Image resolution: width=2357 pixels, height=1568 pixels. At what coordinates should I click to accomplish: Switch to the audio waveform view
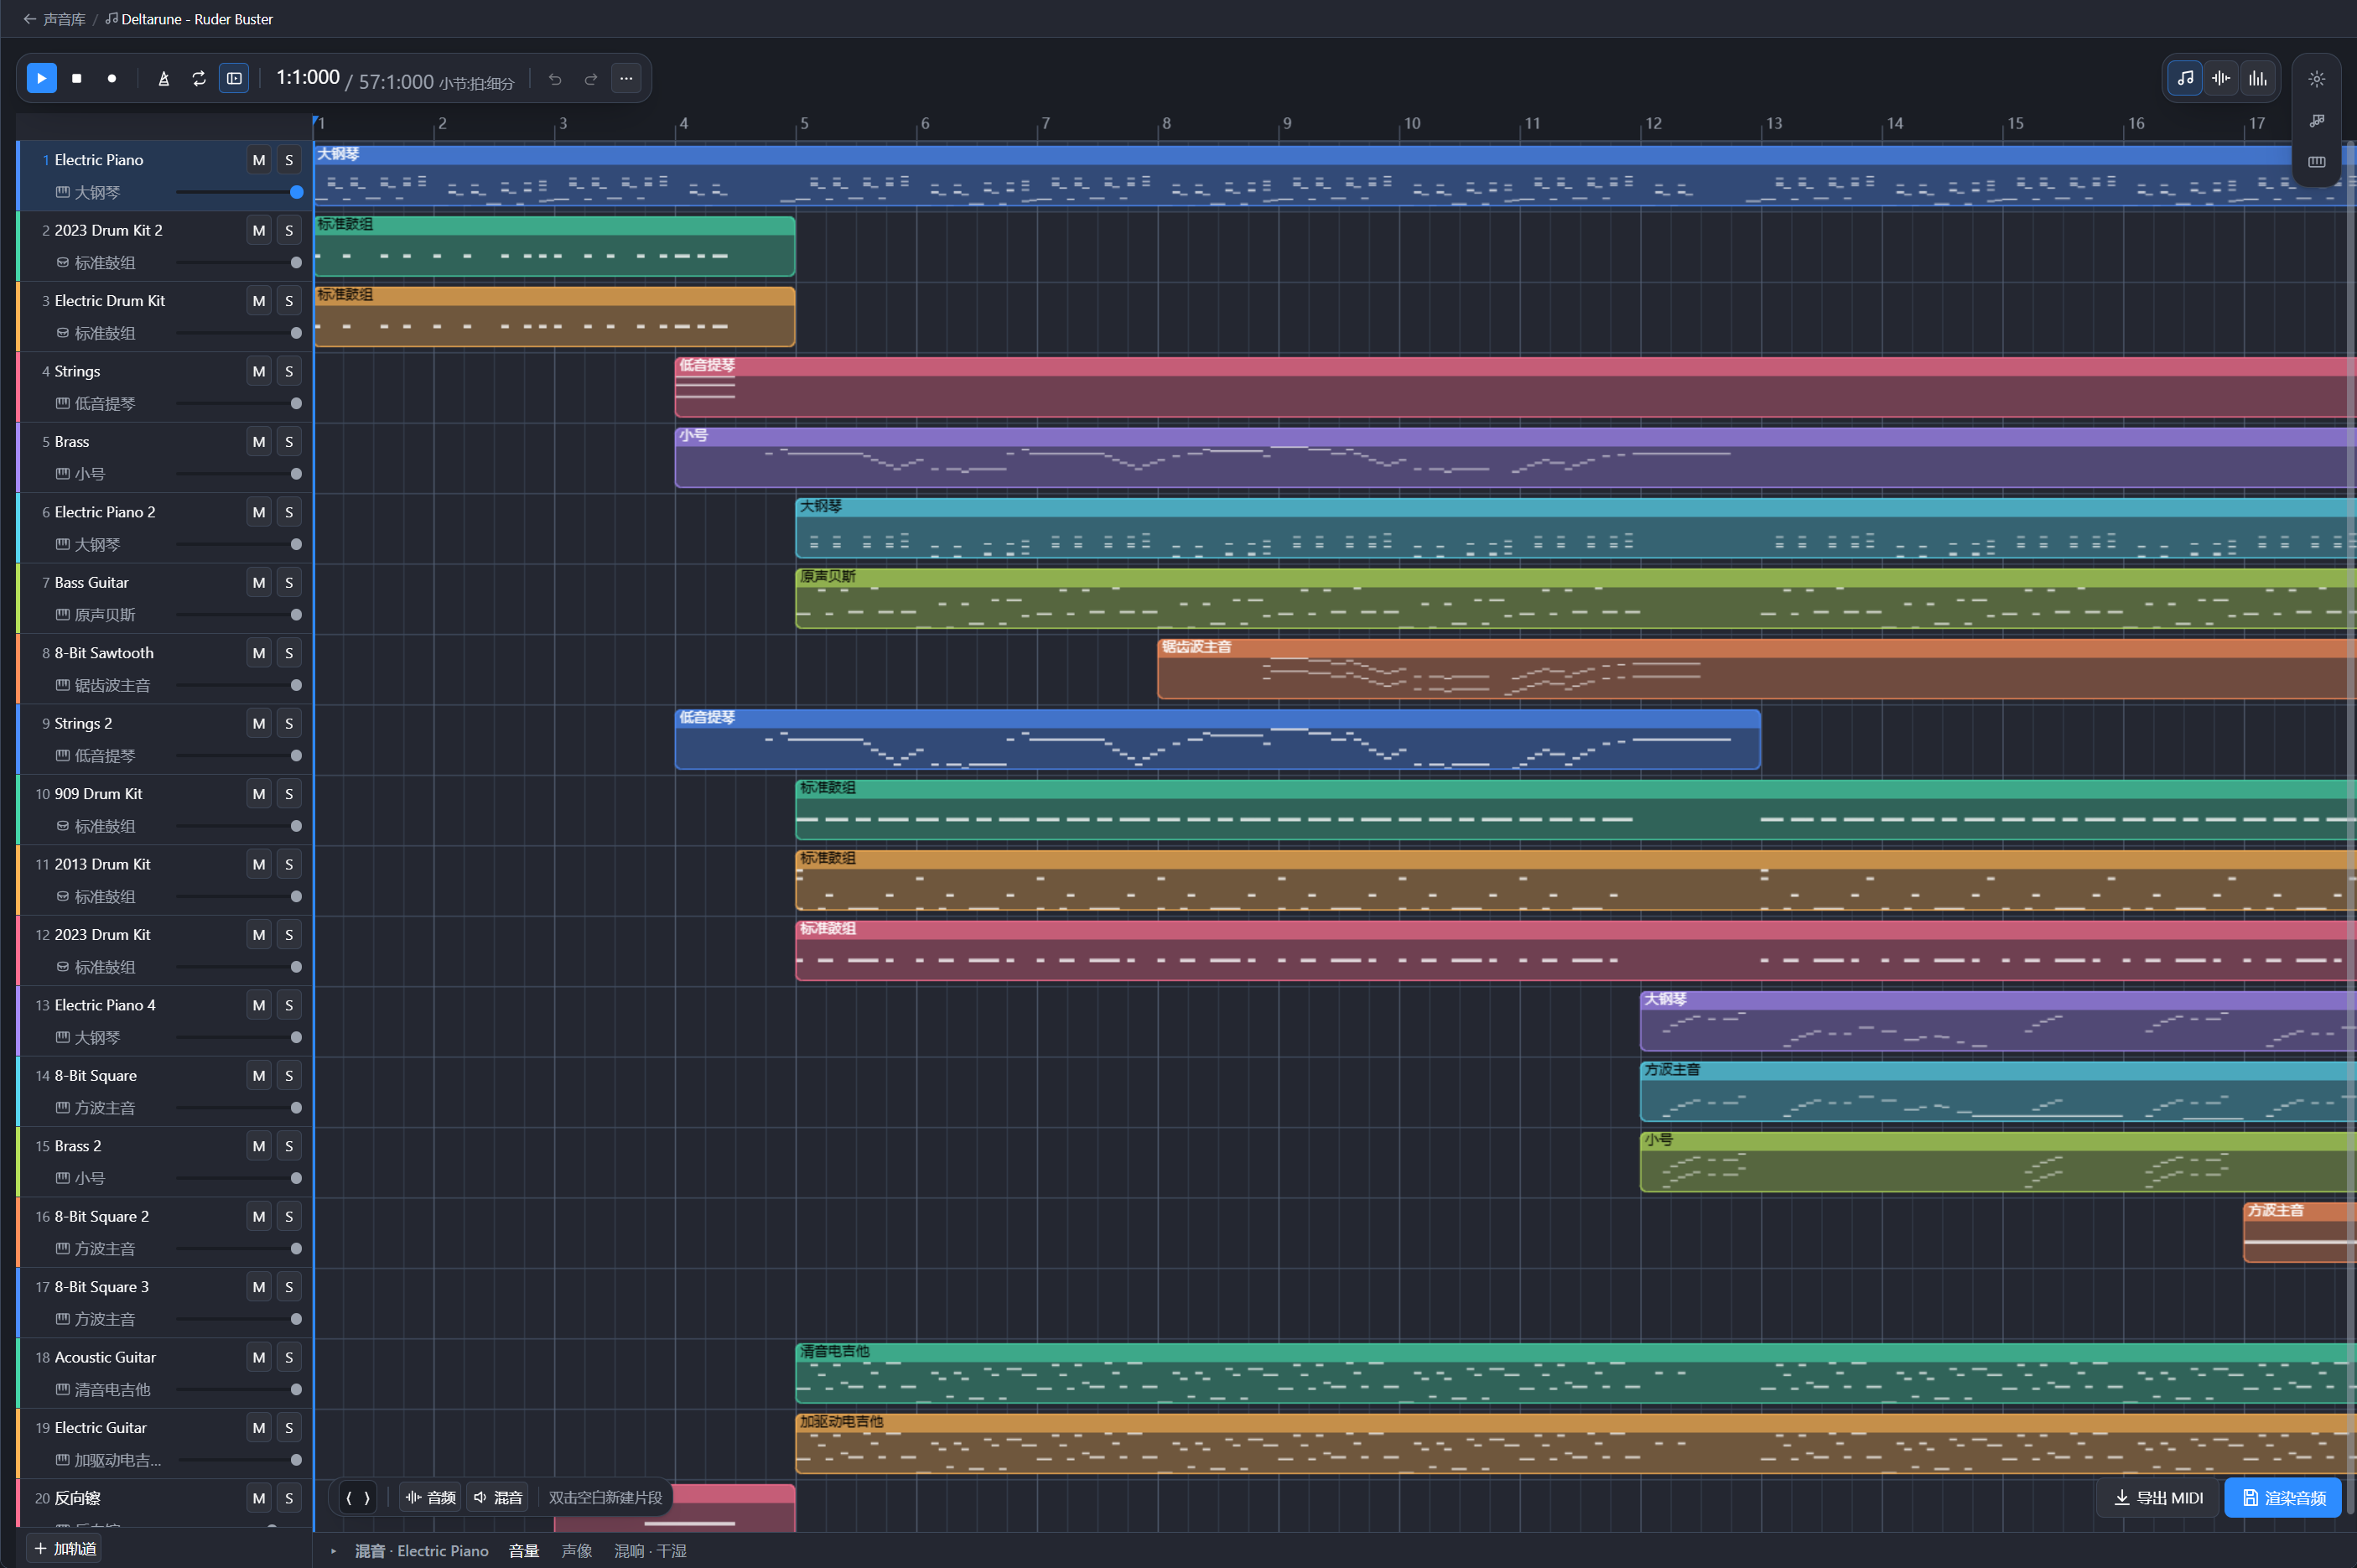2221,78
